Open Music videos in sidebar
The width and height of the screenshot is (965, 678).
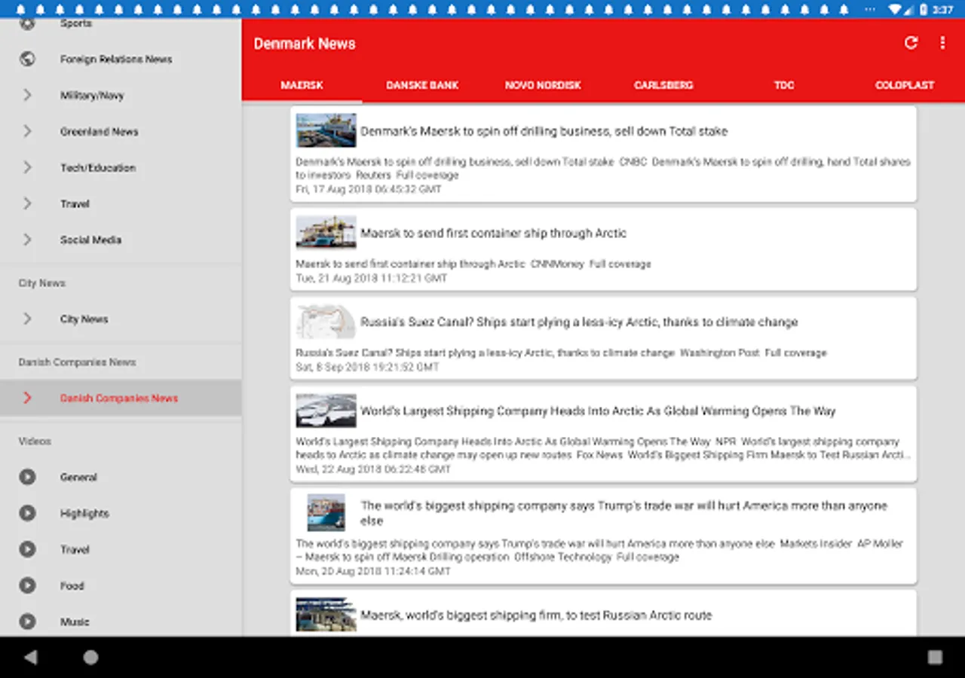coord(121,621)
